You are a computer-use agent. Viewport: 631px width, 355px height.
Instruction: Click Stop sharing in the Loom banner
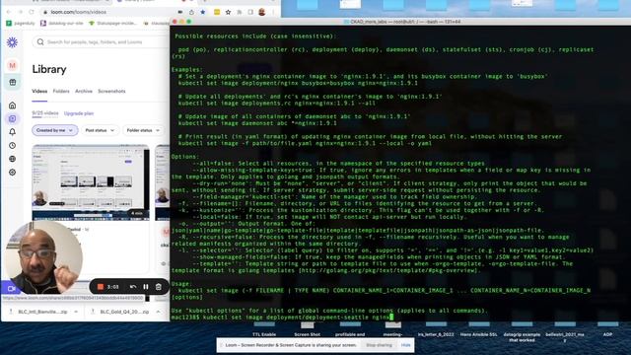pyautogui.click(x=379, y=345)
